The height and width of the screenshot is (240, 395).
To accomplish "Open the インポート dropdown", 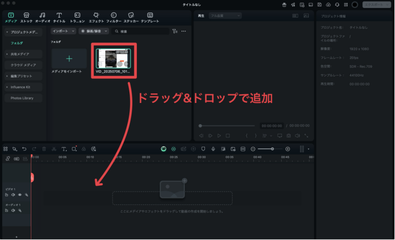I will tap(63, 31).
